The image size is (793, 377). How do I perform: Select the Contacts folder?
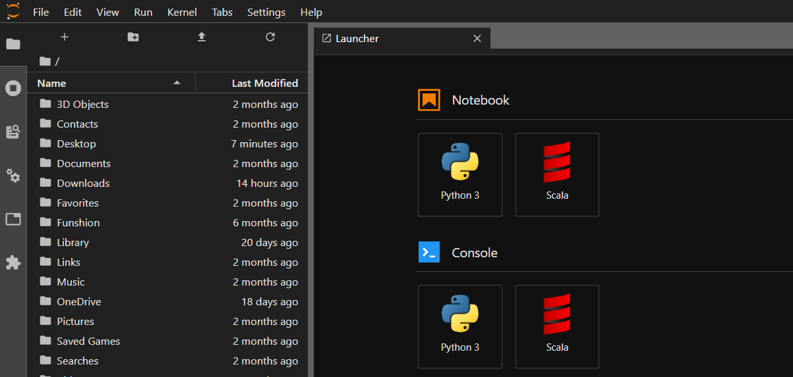(167, 124)
